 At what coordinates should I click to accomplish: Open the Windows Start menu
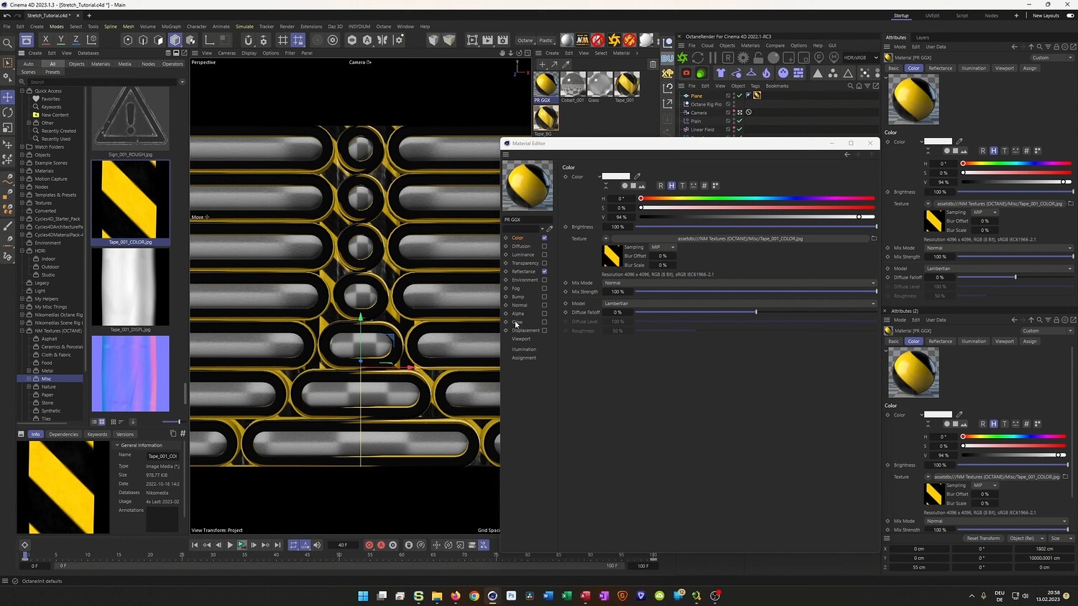click(363, 595)
